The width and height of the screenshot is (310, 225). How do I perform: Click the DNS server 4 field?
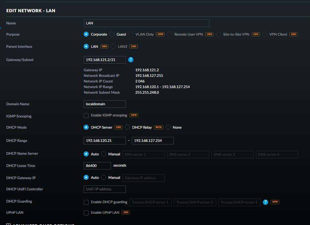(x=277, y=154)
